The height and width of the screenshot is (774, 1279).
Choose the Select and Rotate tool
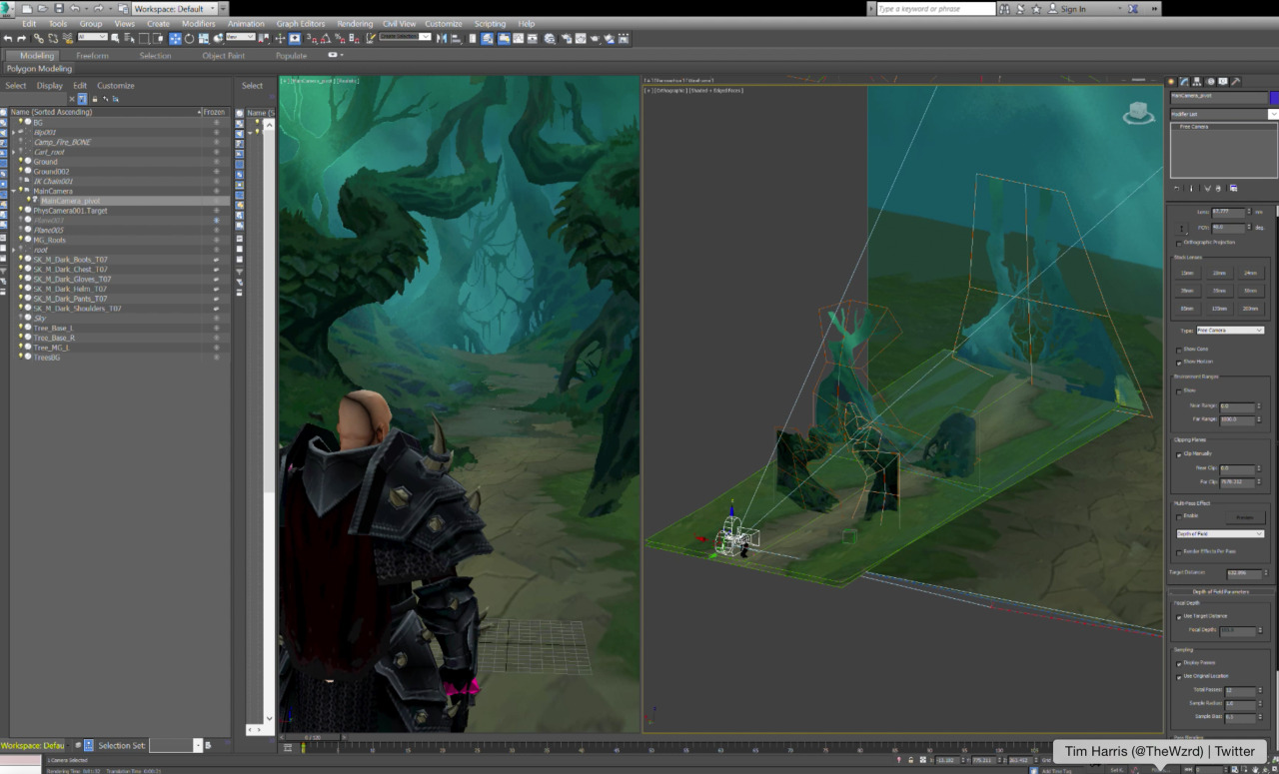tap(189, 38)
